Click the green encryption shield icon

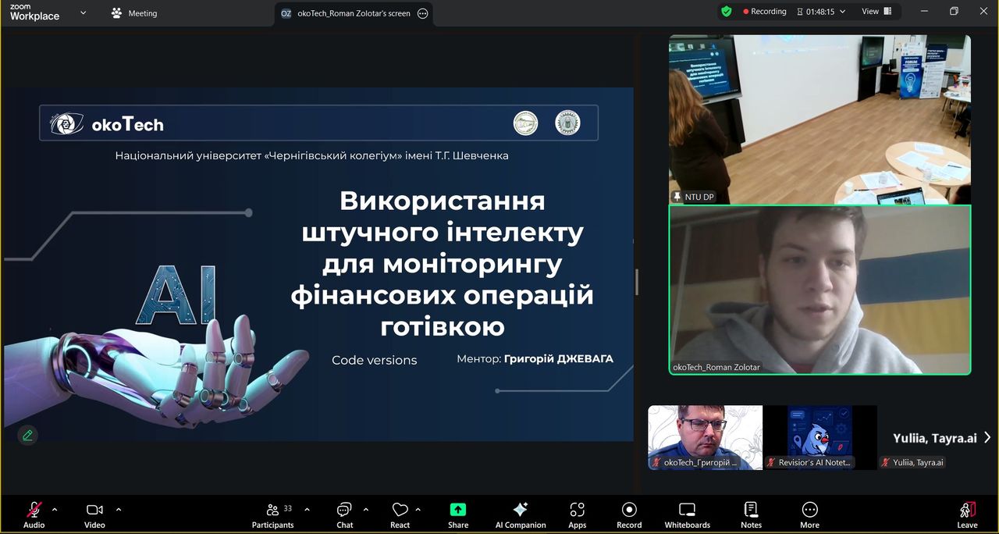coord(726,12)
